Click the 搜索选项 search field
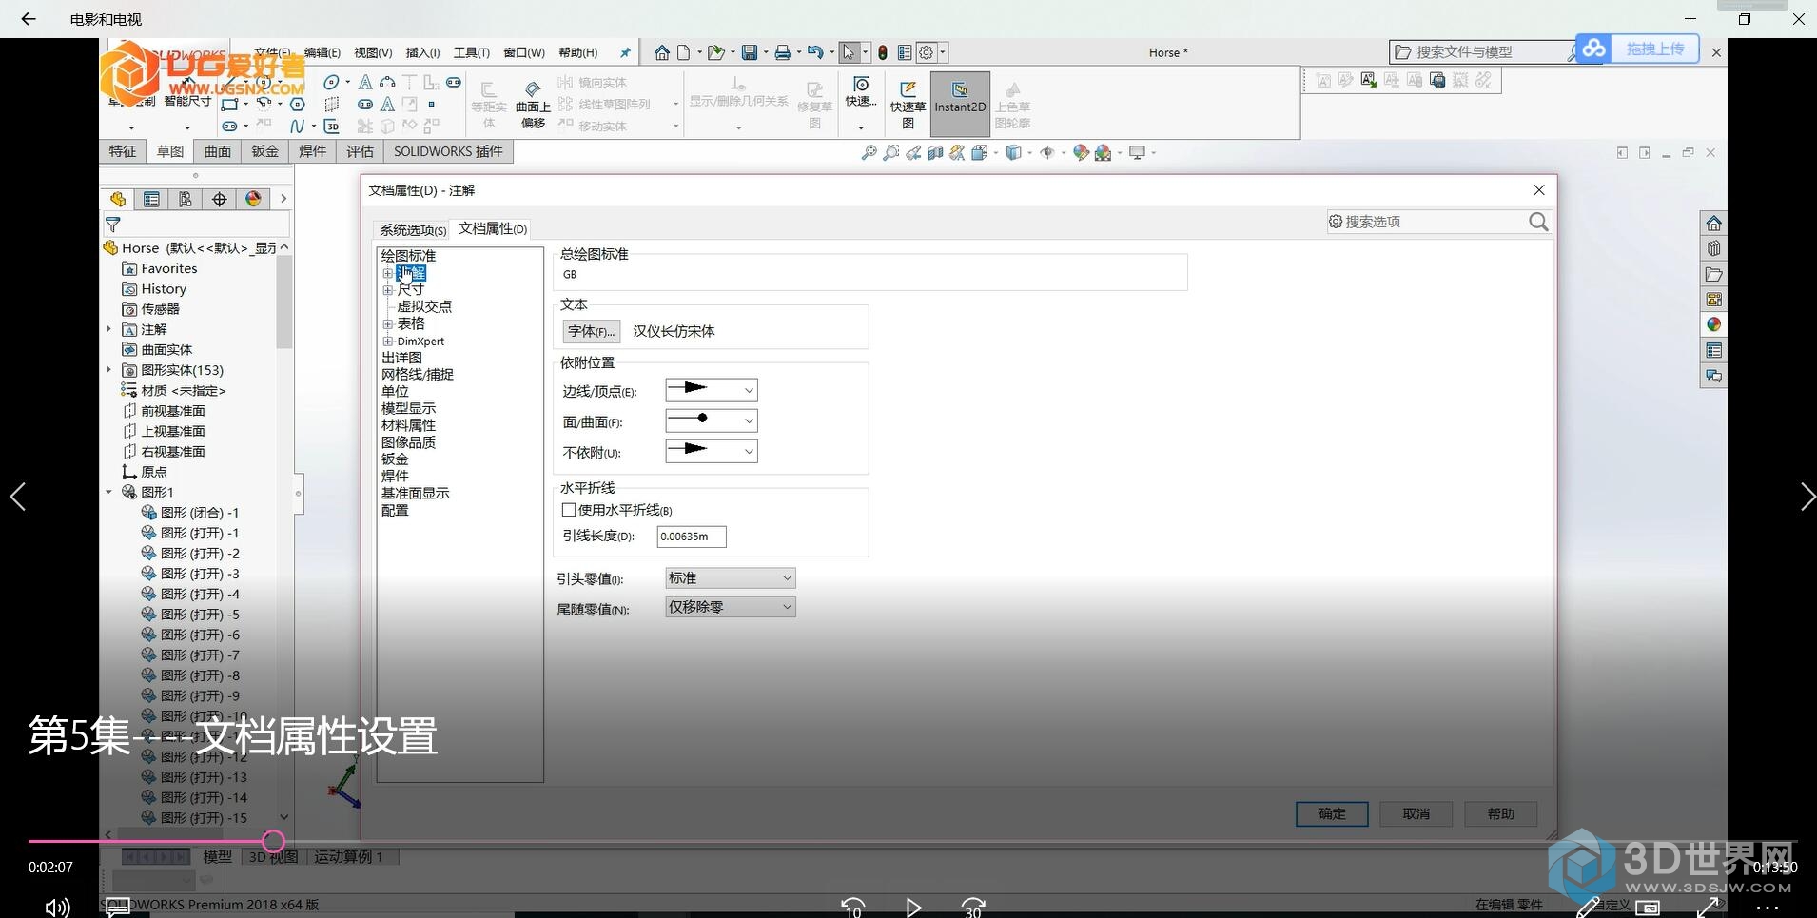This screenshot has width=1817, height=918. tap(1438, 222)
